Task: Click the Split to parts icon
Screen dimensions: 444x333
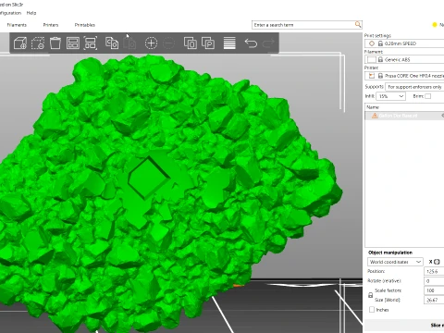Action: pyautogui.click(x=208, y=43)
